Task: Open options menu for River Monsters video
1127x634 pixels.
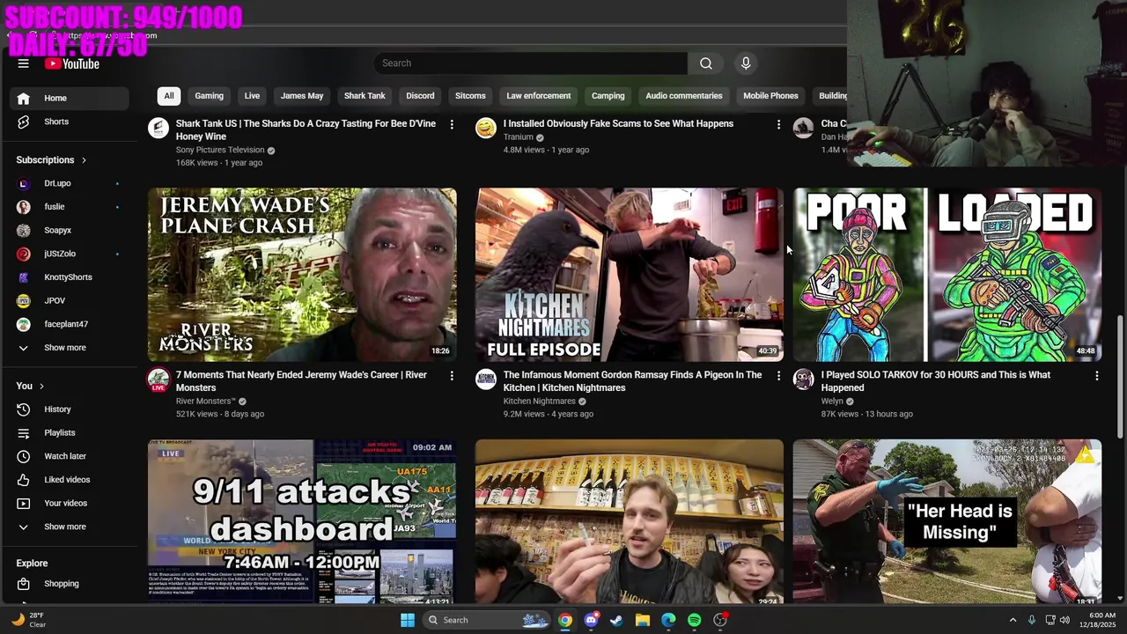Action: [x=452, y=376]
